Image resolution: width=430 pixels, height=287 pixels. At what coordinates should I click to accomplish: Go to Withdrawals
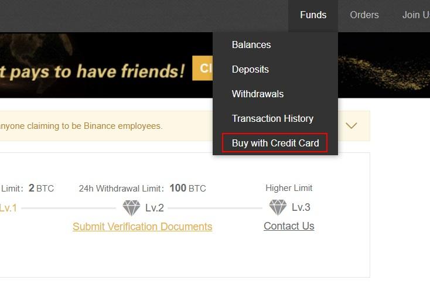(258, 94)
